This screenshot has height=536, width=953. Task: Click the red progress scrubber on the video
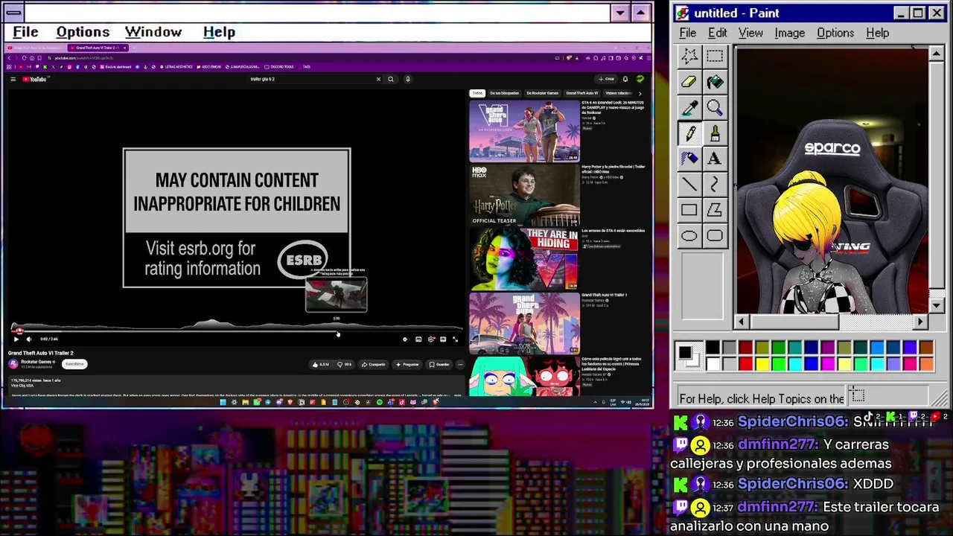pyautogui.click(x=19, y=331)
